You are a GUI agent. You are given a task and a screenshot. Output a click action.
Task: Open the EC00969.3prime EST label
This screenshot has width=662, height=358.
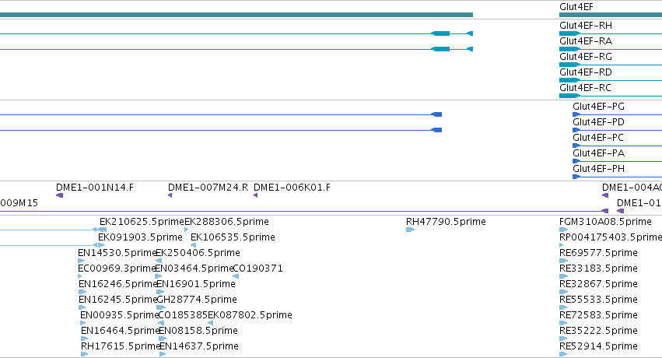[x=117, y=269]
